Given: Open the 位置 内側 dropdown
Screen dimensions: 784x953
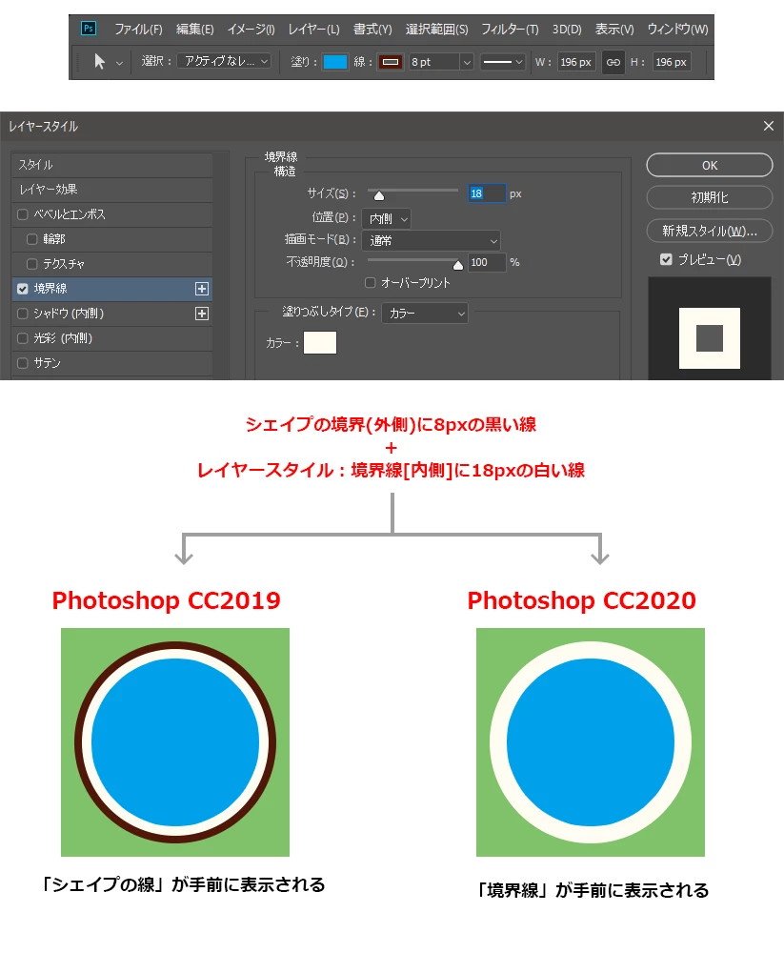Looking at the screenshot, I should pos(387,219).
